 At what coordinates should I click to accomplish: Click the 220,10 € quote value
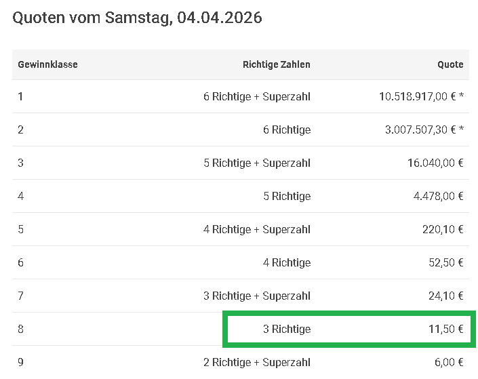[x=442, y=229]
